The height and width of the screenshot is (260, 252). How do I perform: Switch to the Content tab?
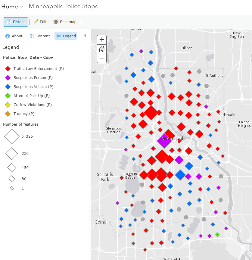tap(39, 36)
